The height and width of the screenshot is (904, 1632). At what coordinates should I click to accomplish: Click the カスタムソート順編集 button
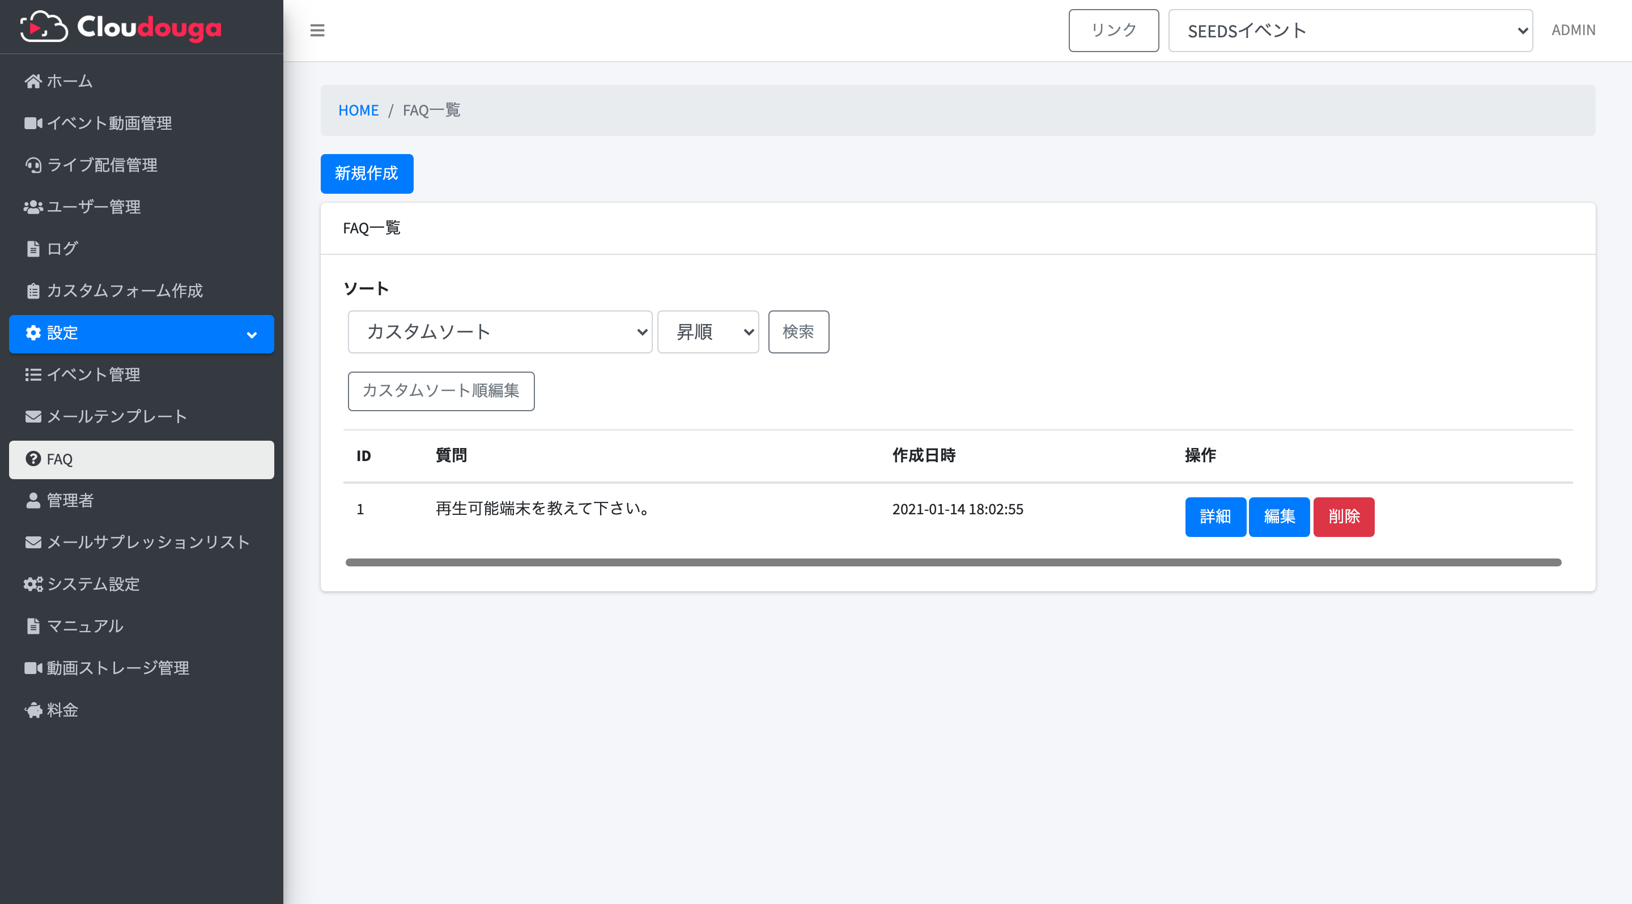pyautogui.click(x=441, y=391)
